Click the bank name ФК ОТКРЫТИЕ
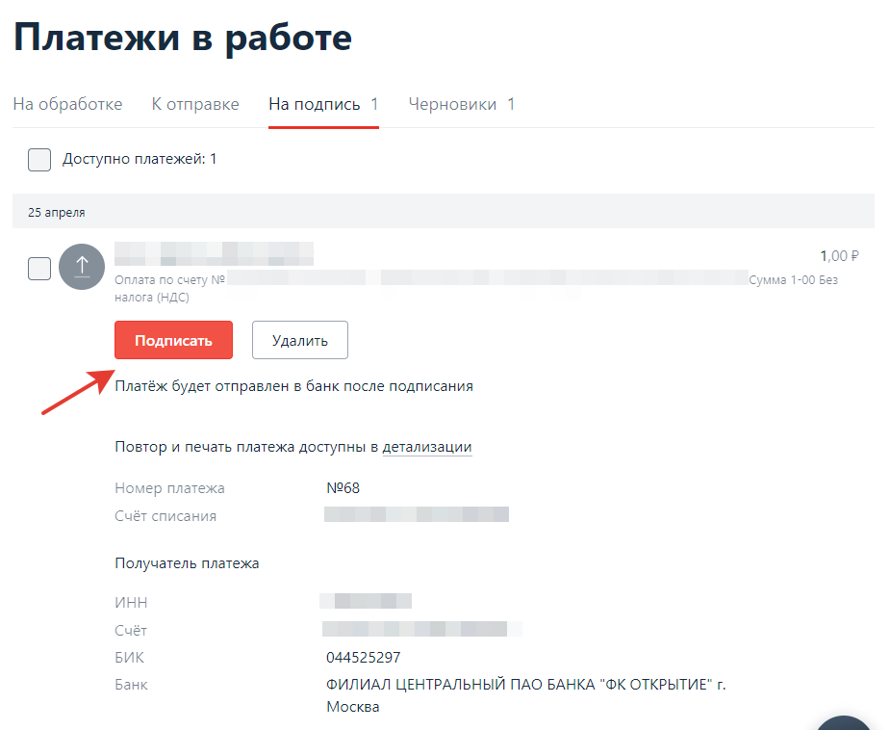The height and width of the screenshot is (730, 890). pos(525,685)
